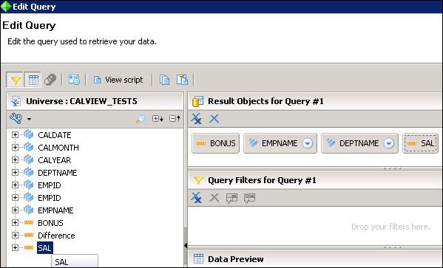The width and height of the screenshot is (443, 268).
Task: Select EMPNAME dimension in the tree
Action: click(55, 210)
